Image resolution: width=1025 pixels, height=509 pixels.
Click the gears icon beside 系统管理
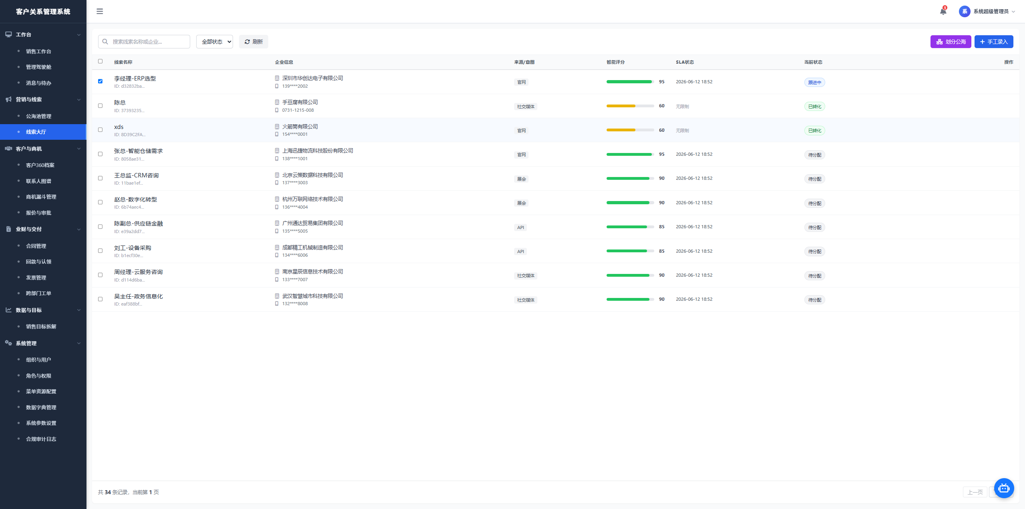(x=8, y=343)
